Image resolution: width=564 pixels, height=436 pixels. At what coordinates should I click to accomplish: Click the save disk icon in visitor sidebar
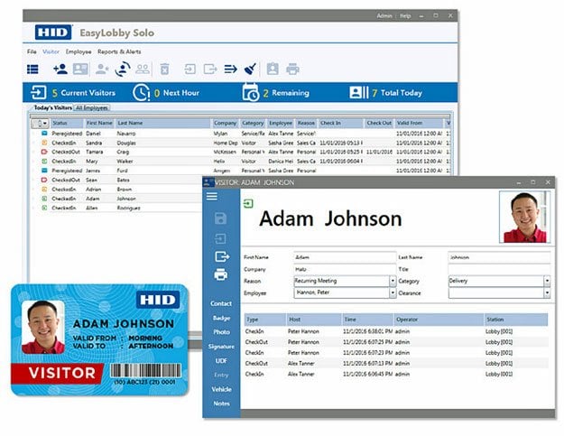221,218
